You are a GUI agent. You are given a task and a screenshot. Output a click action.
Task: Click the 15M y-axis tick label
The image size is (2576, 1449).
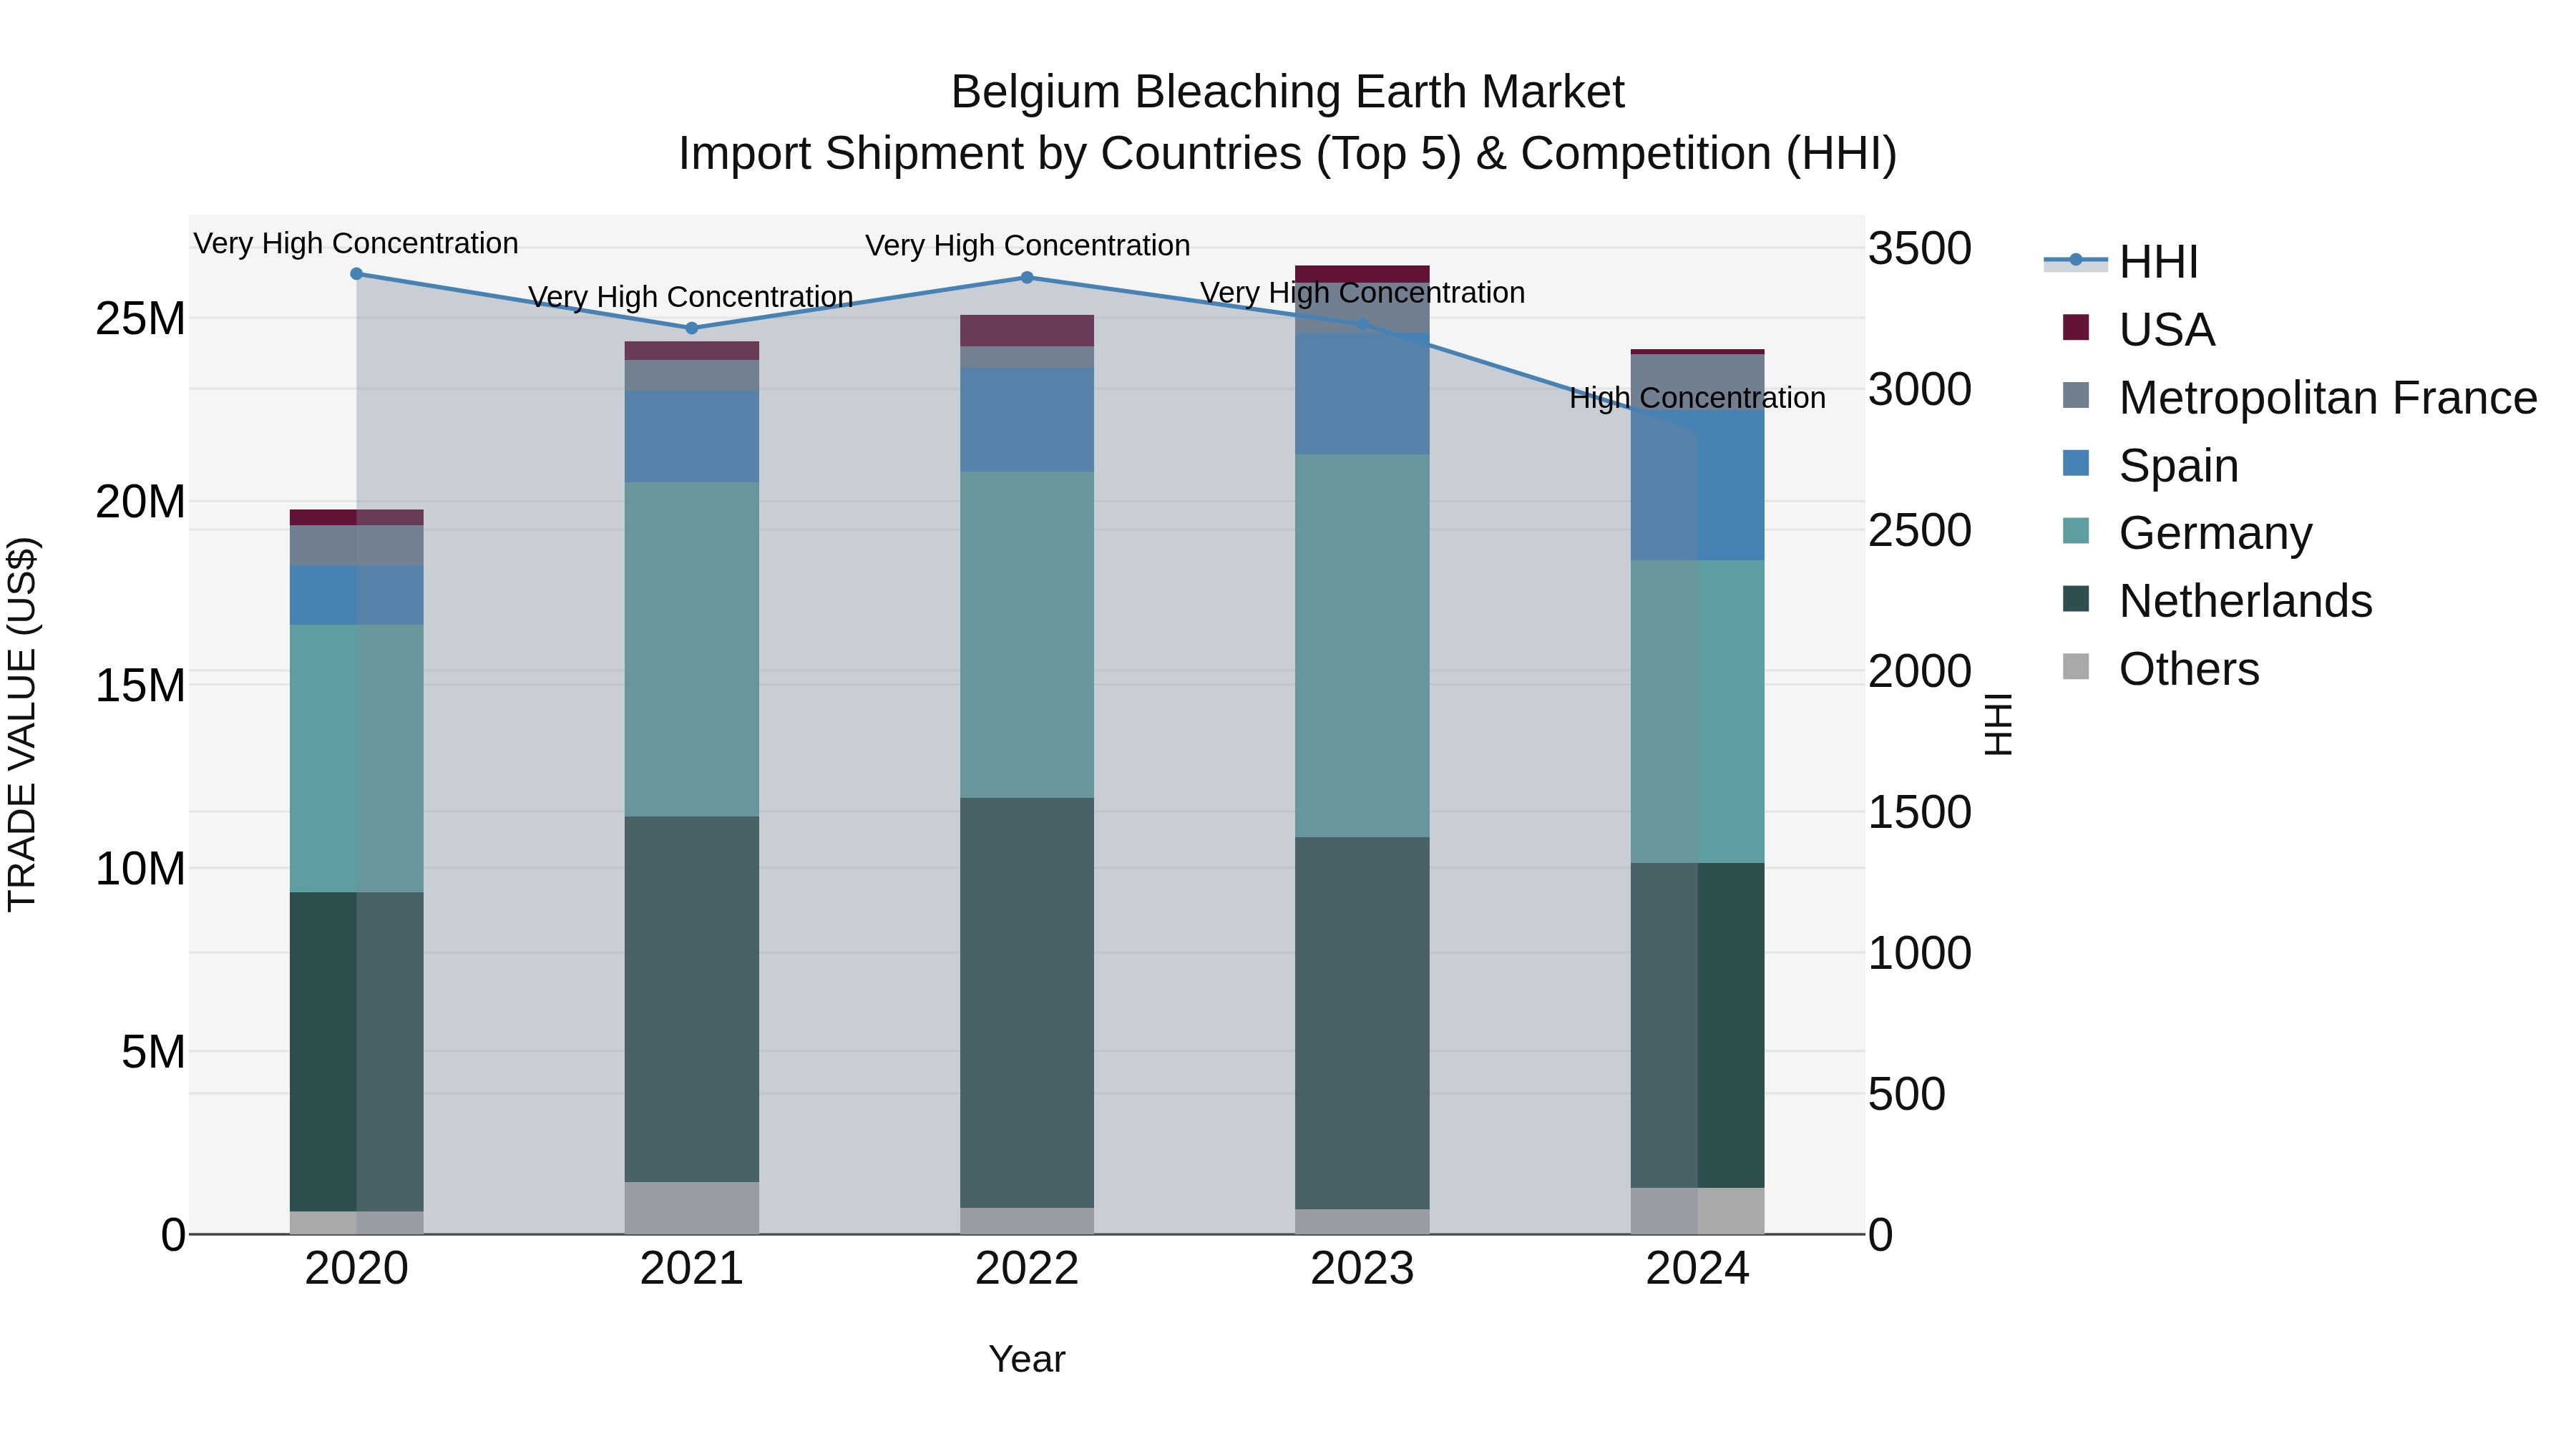tap(140, 686)
